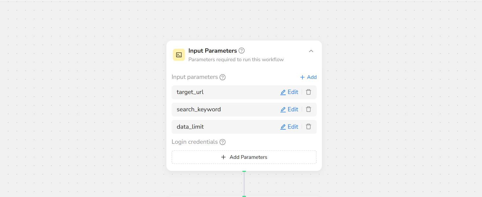Delete the data_limit parameter
482x197 pixels.
308,127
